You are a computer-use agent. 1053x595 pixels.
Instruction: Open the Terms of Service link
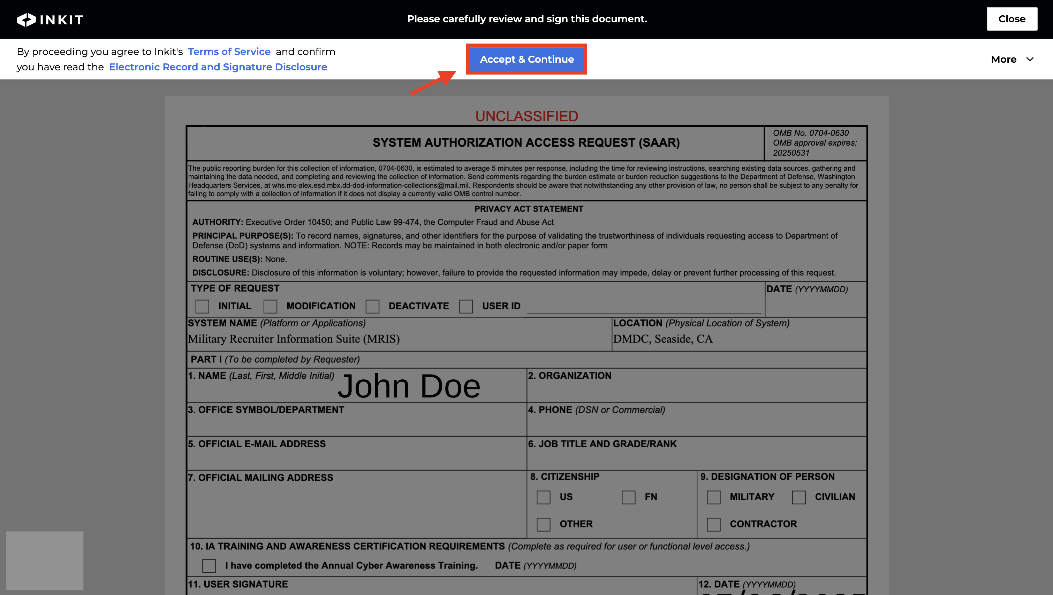229,52
